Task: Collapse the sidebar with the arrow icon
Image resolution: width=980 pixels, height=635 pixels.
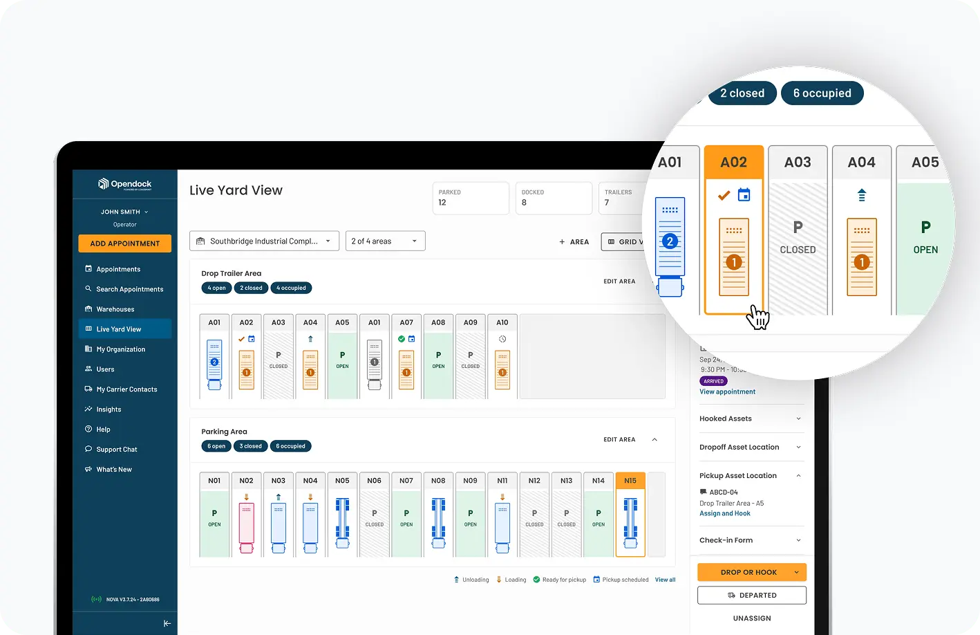Action: pyautogui.click(x=167, y=623)
